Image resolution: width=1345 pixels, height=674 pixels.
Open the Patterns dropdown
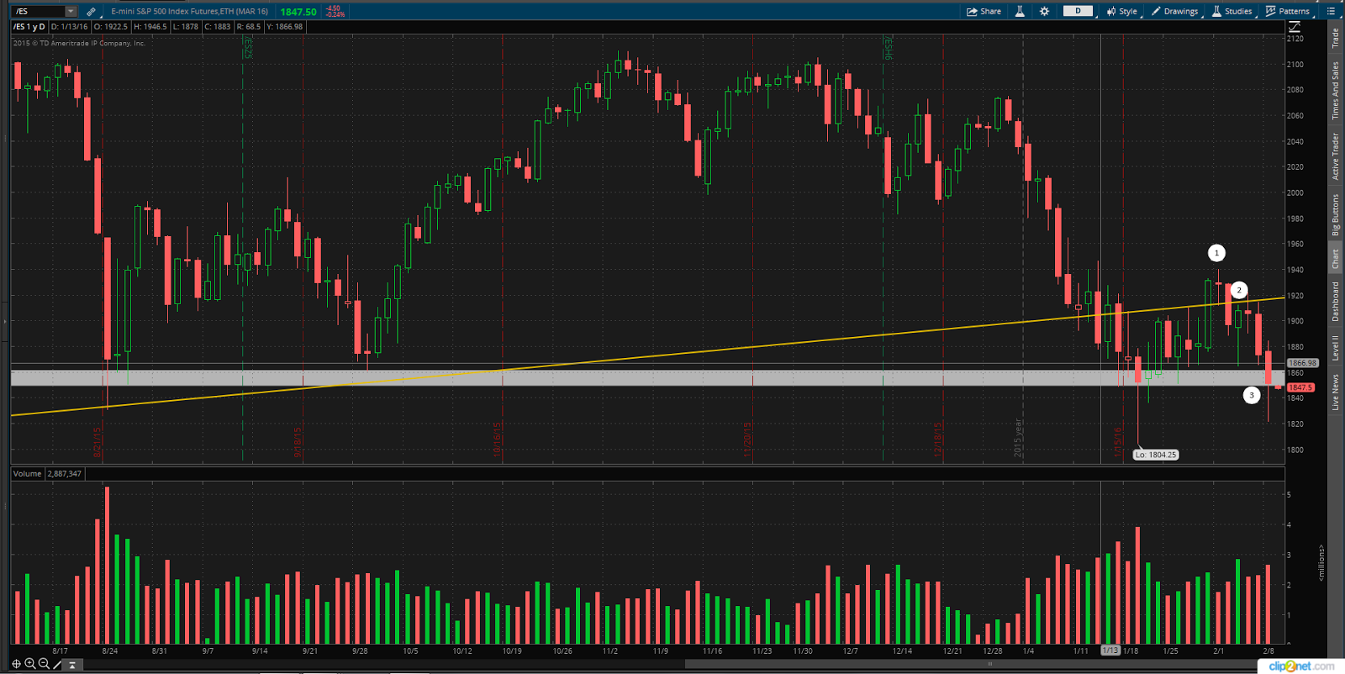point(1288,12)
